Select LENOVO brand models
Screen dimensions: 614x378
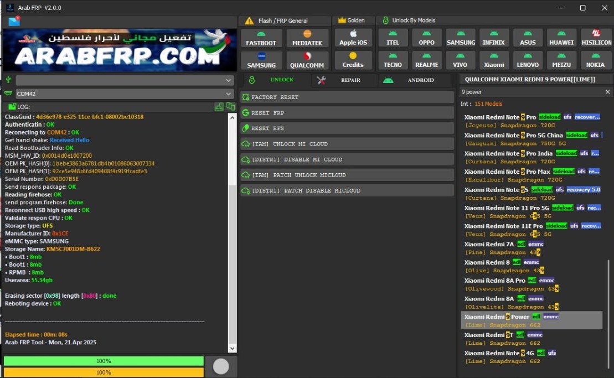528,60
